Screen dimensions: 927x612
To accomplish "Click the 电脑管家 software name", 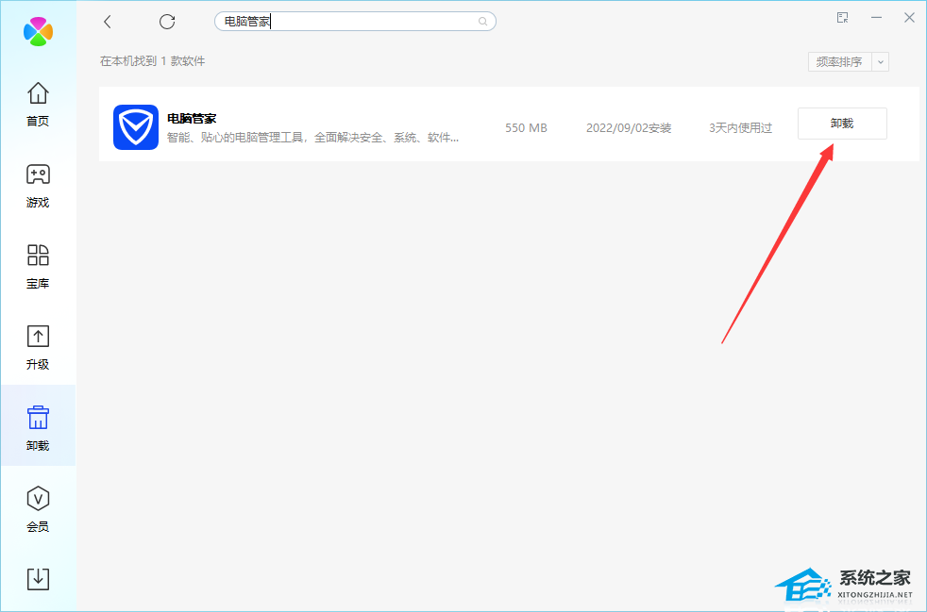I will pos(192,118).
